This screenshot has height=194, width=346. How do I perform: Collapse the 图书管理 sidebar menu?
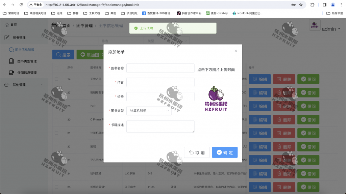pyautogui.click(x=24, y=38)
